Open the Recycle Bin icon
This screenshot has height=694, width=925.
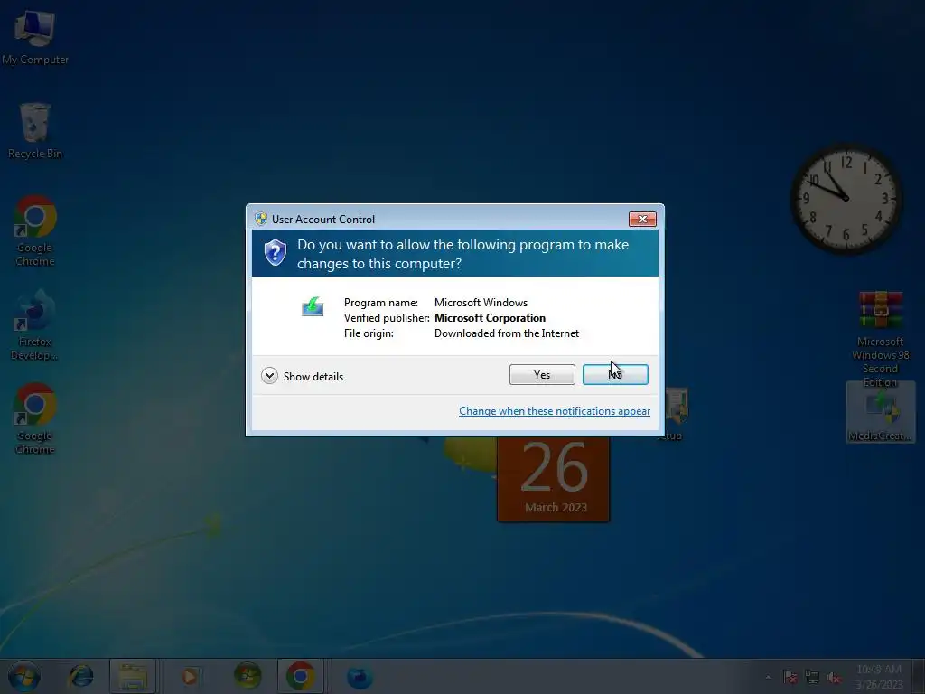(35, 131)
